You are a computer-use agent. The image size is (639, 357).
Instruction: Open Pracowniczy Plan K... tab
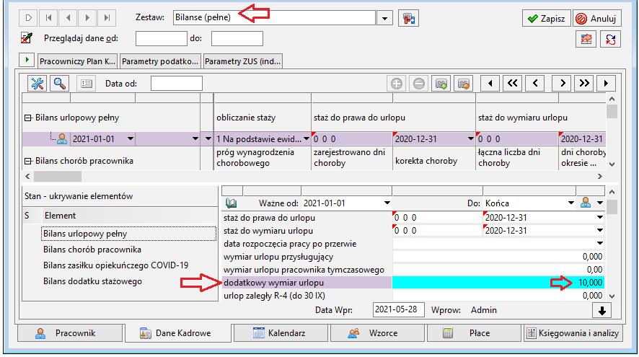click(x=77, y=61)
